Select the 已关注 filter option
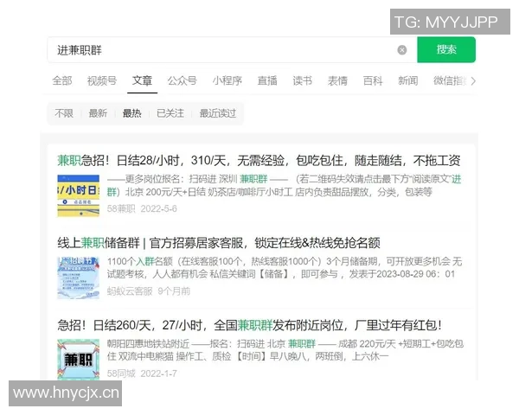The width and height of the screenshot is (519, 415). (x=170, y=113)
